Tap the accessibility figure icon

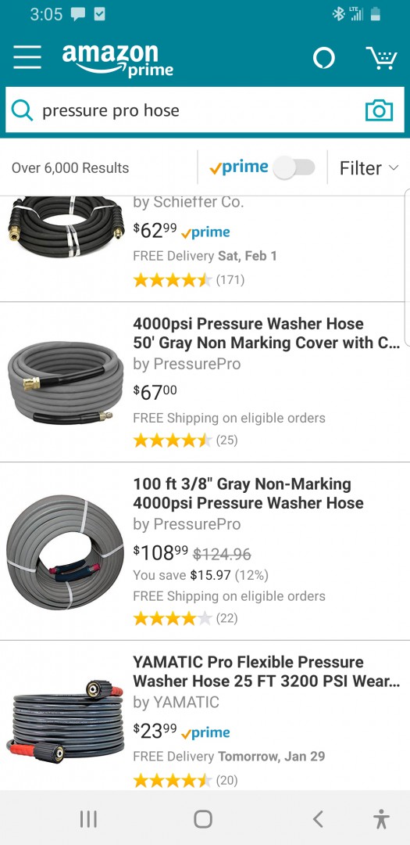point(381,819)
